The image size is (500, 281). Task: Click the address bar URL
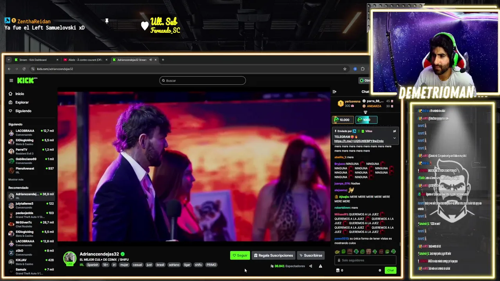tap(55, 69)
